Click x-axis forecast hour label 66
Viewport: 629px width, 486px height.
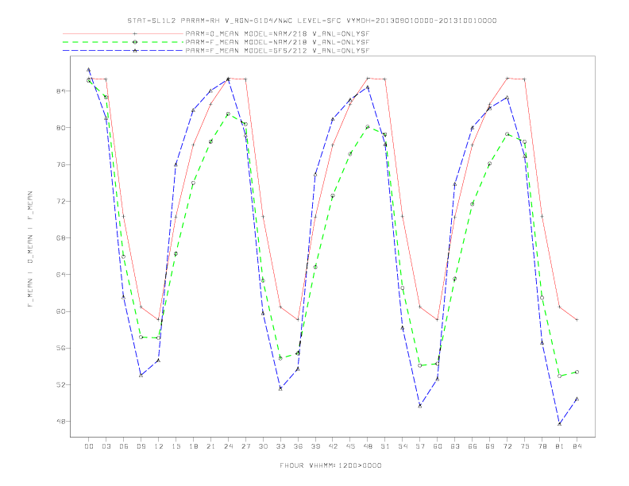point(473,446)
